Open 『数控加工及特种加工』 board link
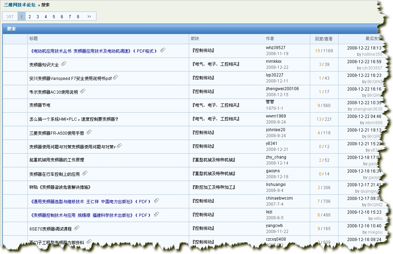The width and height of the screenshot is (393, 254). [214, 187]
